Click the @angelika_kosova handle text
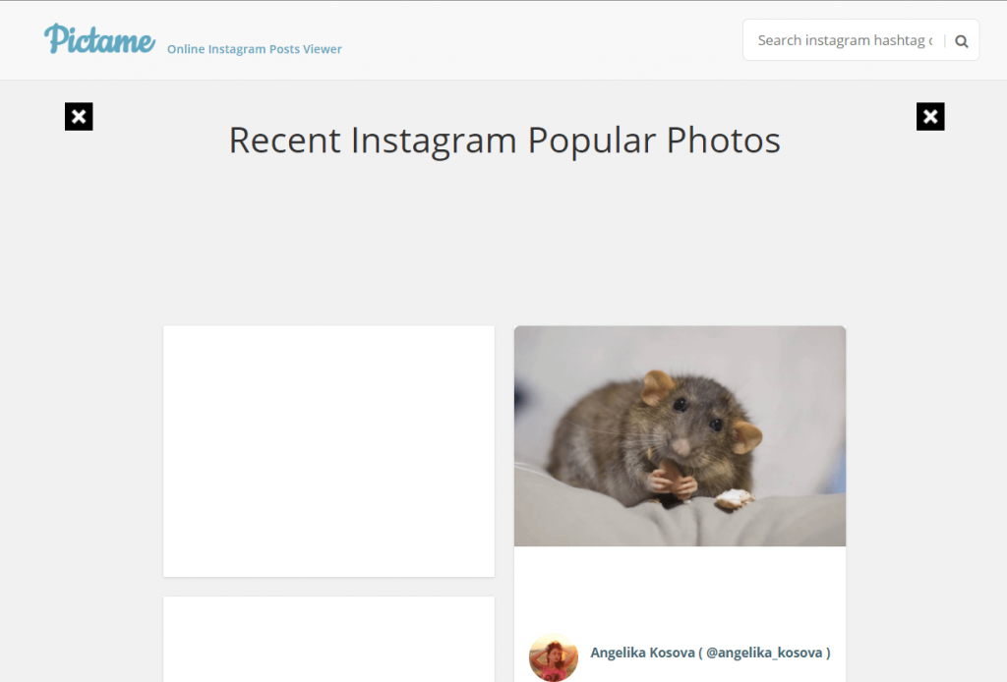Image resolution: width=1007 pixels, height=682 pixels. point(764,653)
